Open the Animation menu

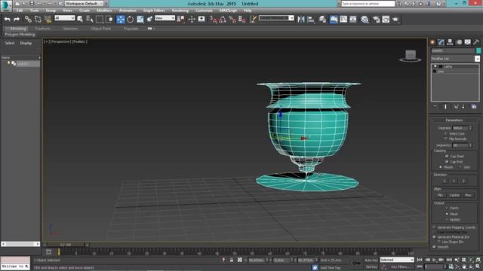coord(128,11)
